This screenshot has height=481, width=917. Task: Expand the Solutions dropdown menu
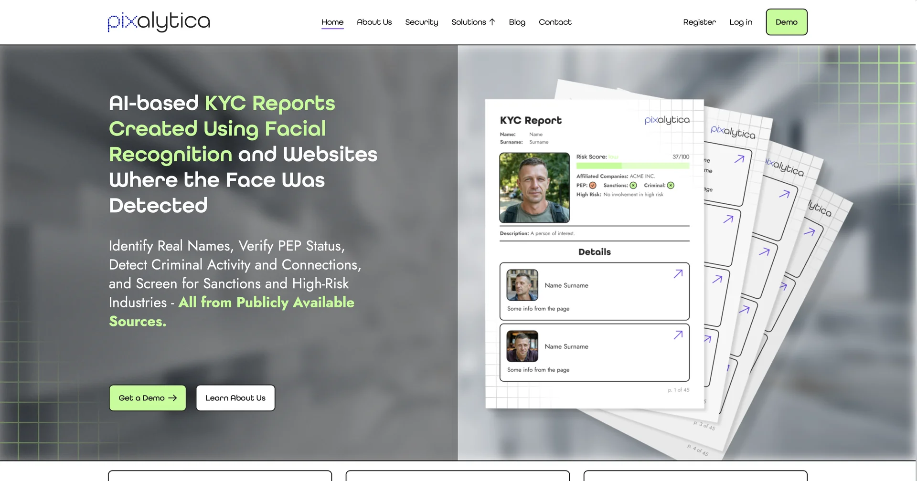click(x=473, y=22)
